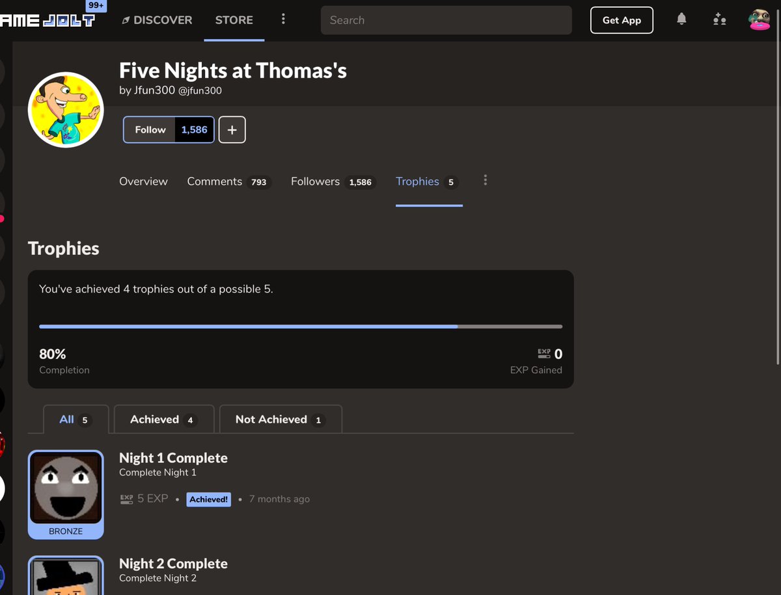Click the Night 1 Complete title
Viewport: 781px width, 595px height.
coord(173,458)
